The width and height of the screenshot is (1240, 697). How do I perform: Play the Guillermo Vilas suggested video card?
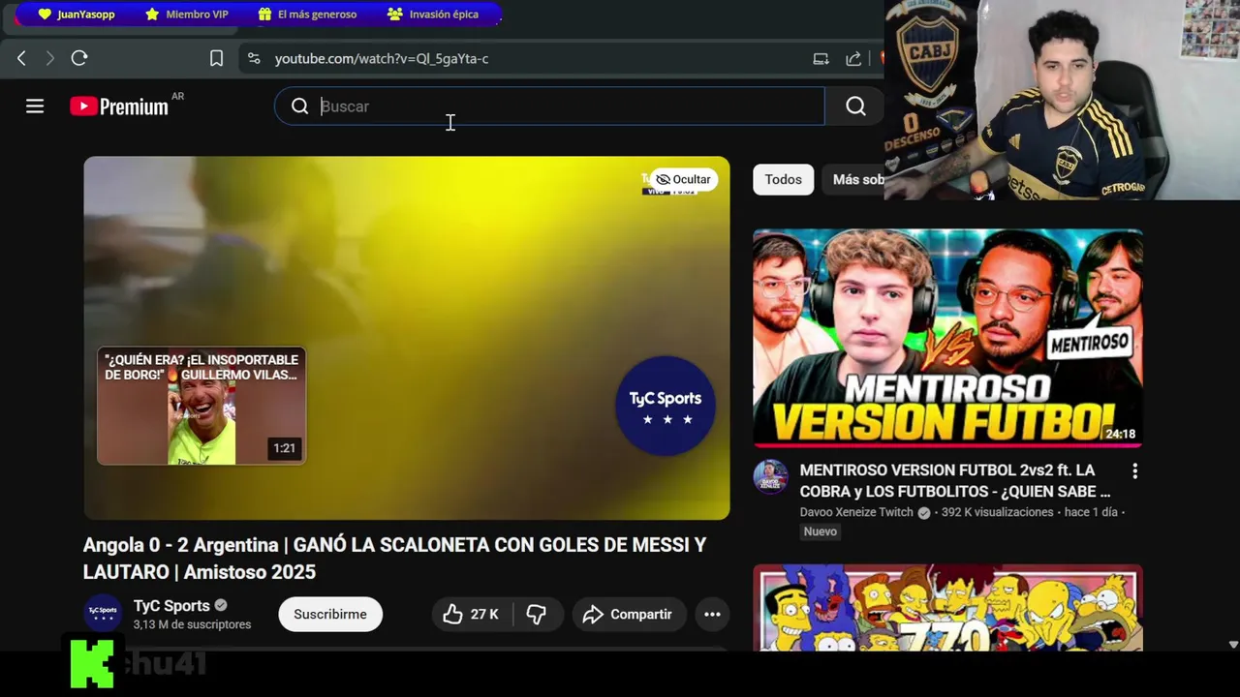[x=201, y=406]
